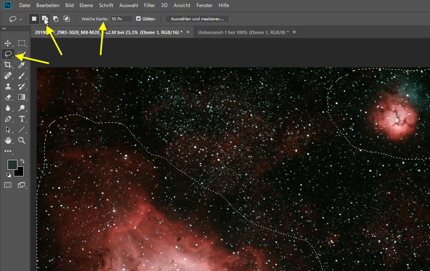Select the Move tool
The image size is (430, 271).
[x=7, y=43]
